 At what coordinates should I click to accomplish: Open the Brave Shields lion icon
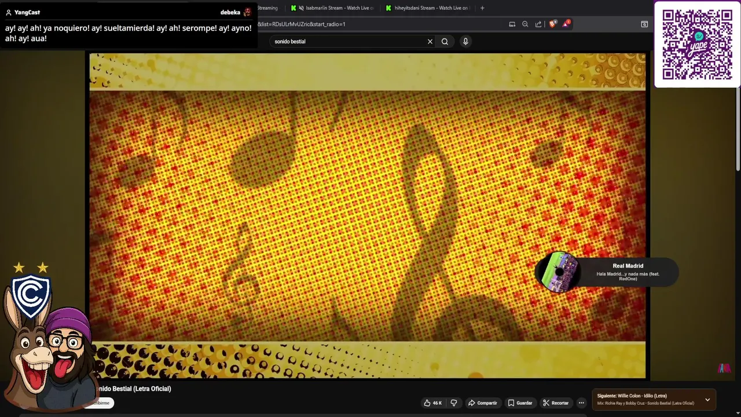coord(552,24)
